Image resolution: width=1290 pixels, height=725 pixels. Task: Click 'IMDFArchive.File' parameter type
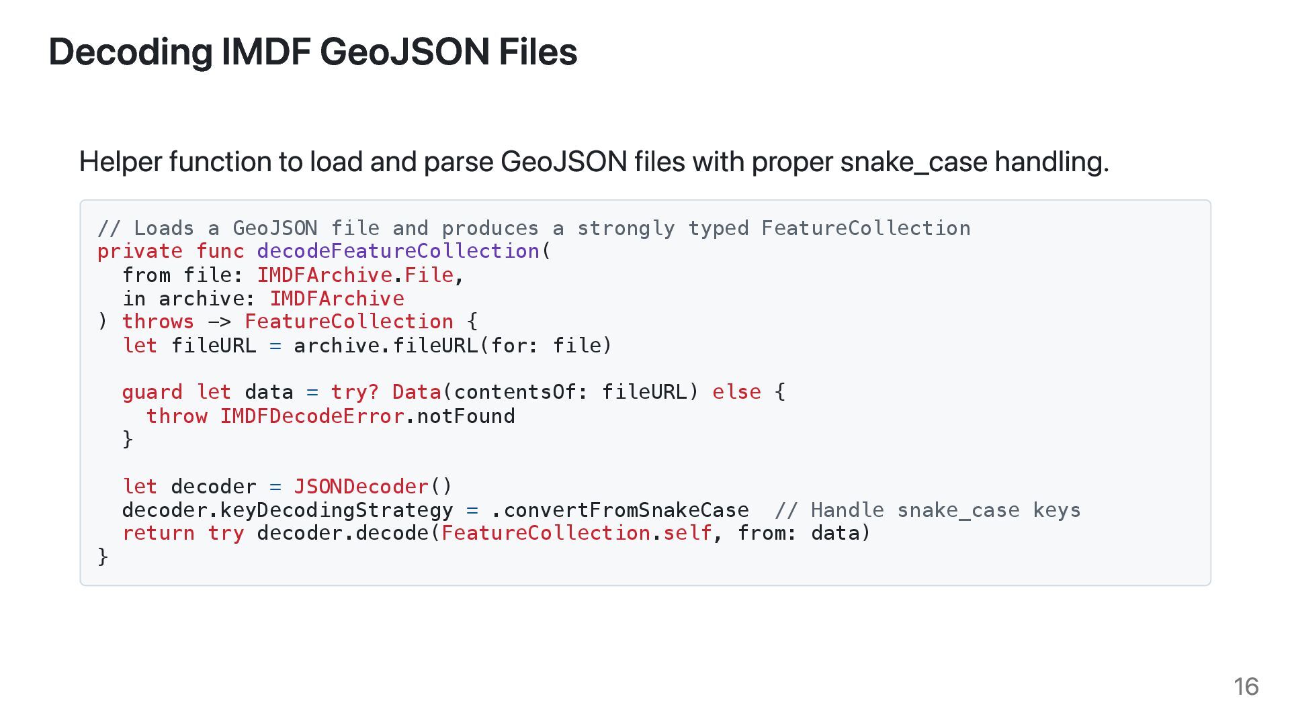[355, 275]
